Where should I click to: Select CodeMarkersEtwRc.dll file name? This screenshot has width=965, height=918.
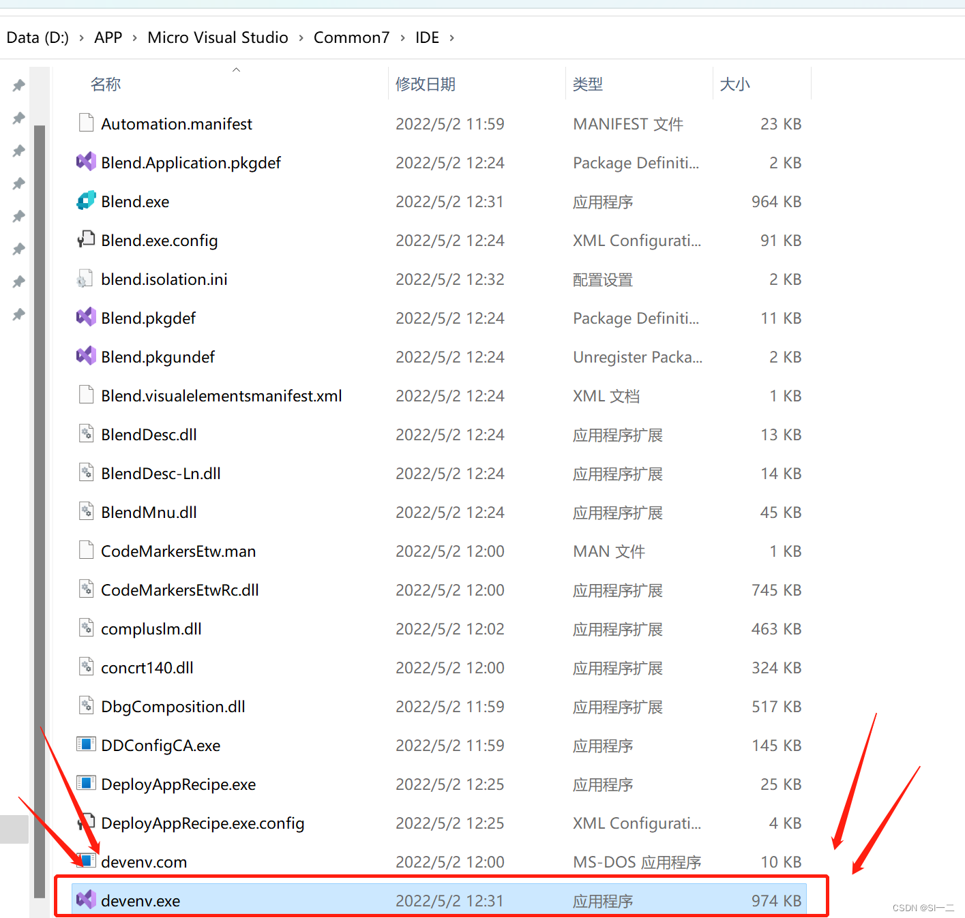click(x=180, y=590)
